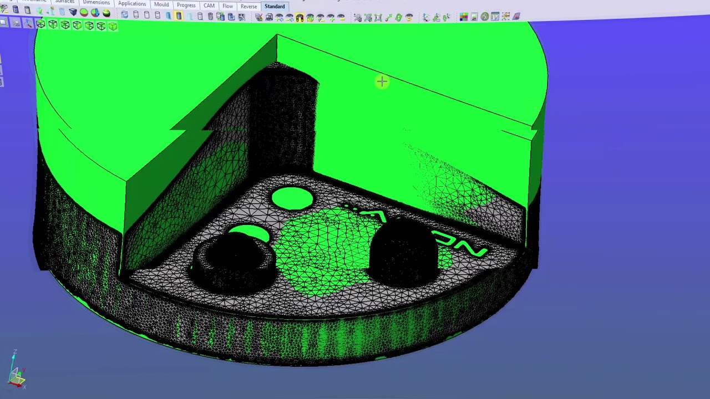This screenshot has height=399, width=710.
Task: Click the eye icon with yellow minus
Action: (342, 17)
